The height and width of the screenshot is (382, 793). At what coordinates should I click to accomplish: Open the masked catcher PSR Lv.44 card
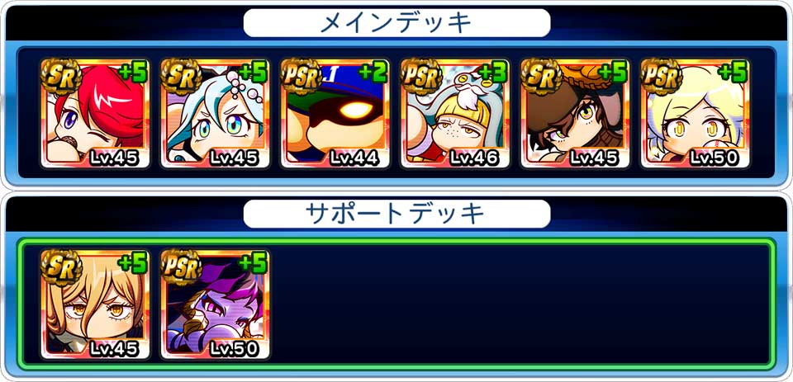(x=335, y=113)
